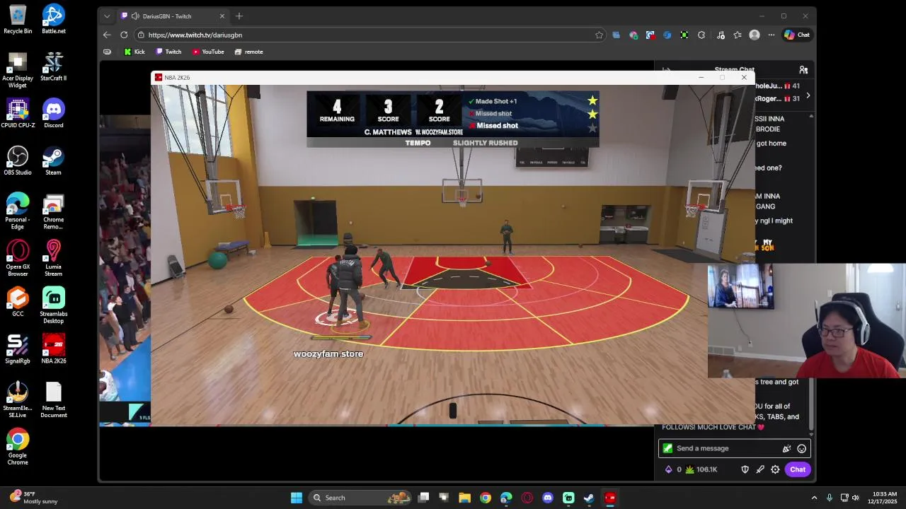Open the channel points 106.1K balance
The image size is (906, 509).
click(x=701, y=469)
